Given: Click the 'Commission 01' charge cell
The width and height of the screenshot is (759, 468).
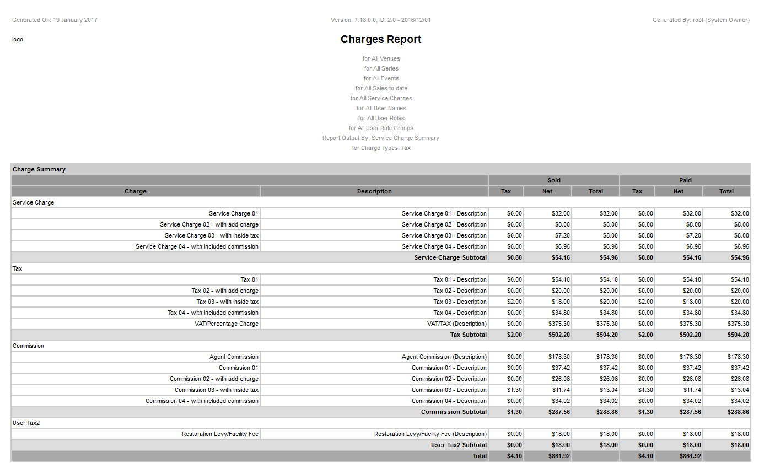Looking at the screenshot, I should [136, 368].
